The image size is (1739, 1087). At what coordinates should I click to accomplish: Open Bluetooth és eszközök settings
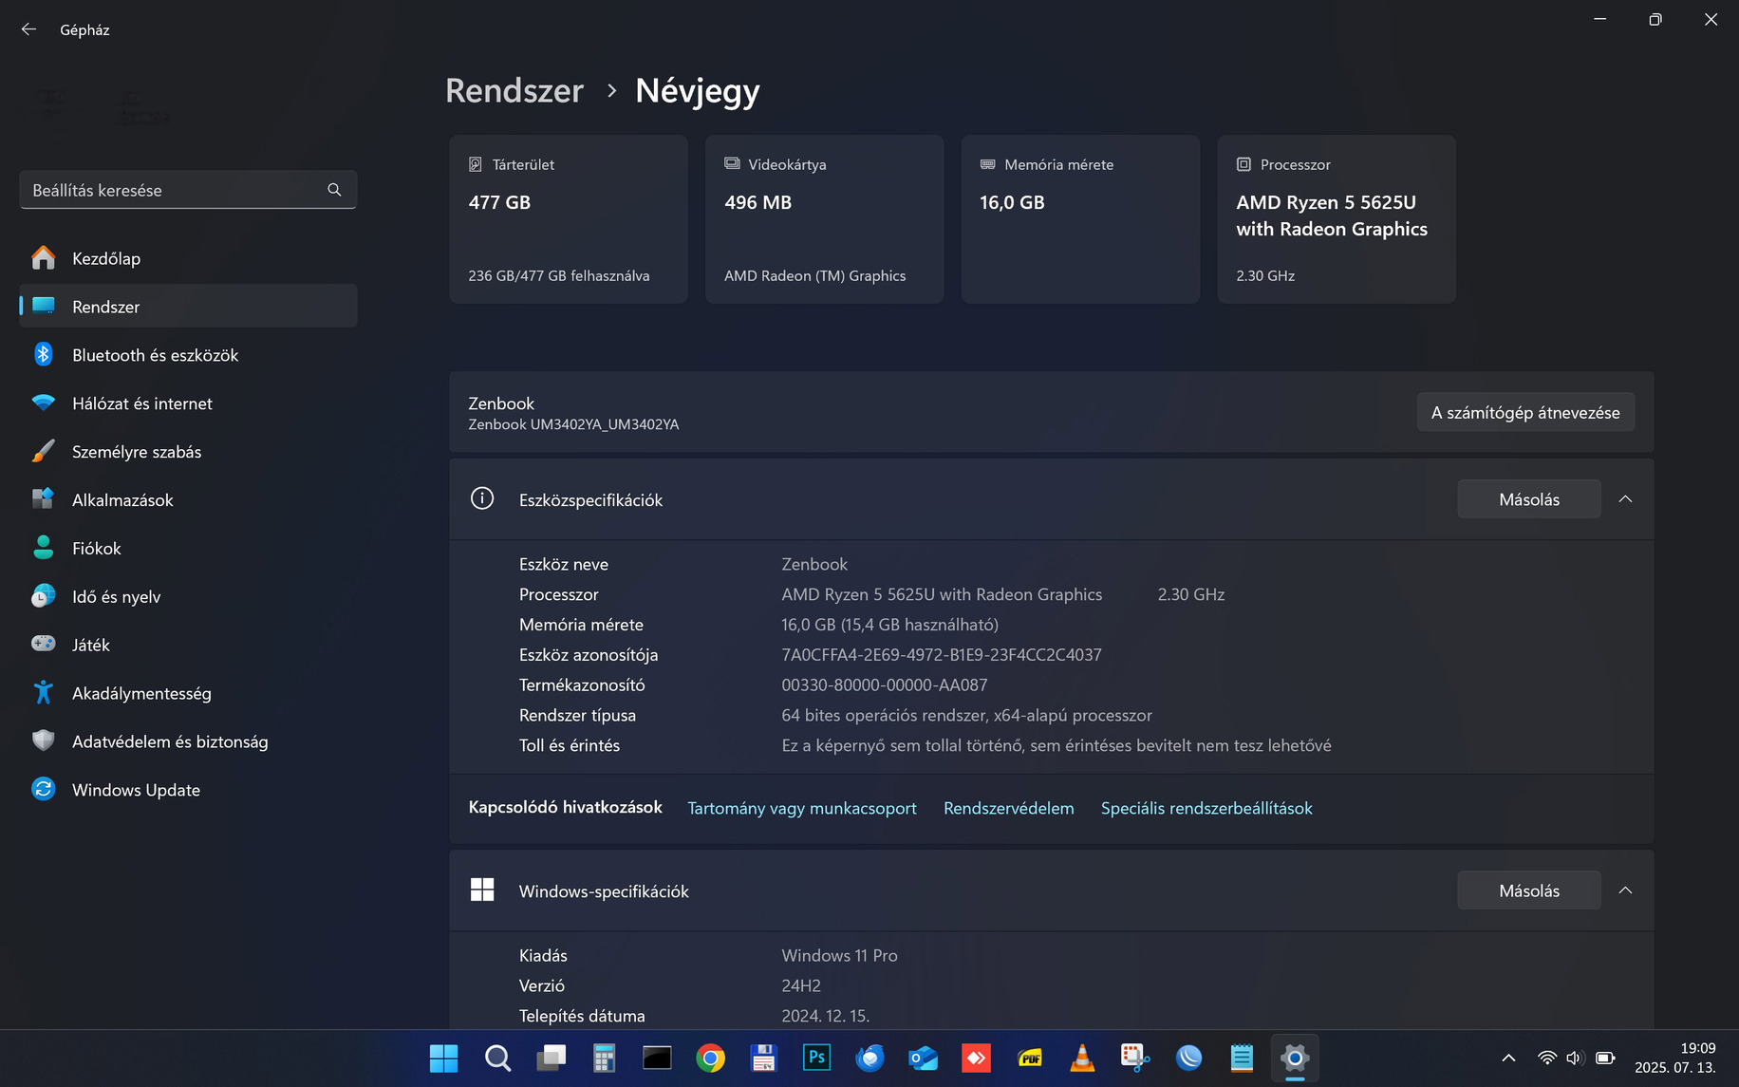pyautogui.click(x=188, y=355)
